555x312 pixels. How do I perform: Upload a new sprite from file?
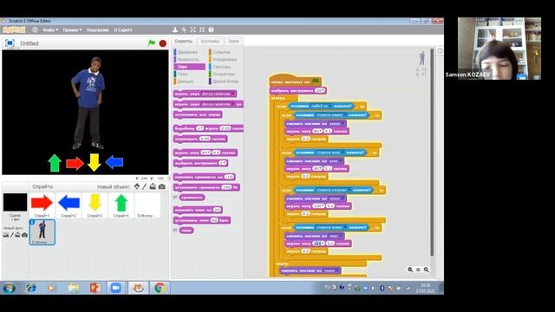pos(153,186)
